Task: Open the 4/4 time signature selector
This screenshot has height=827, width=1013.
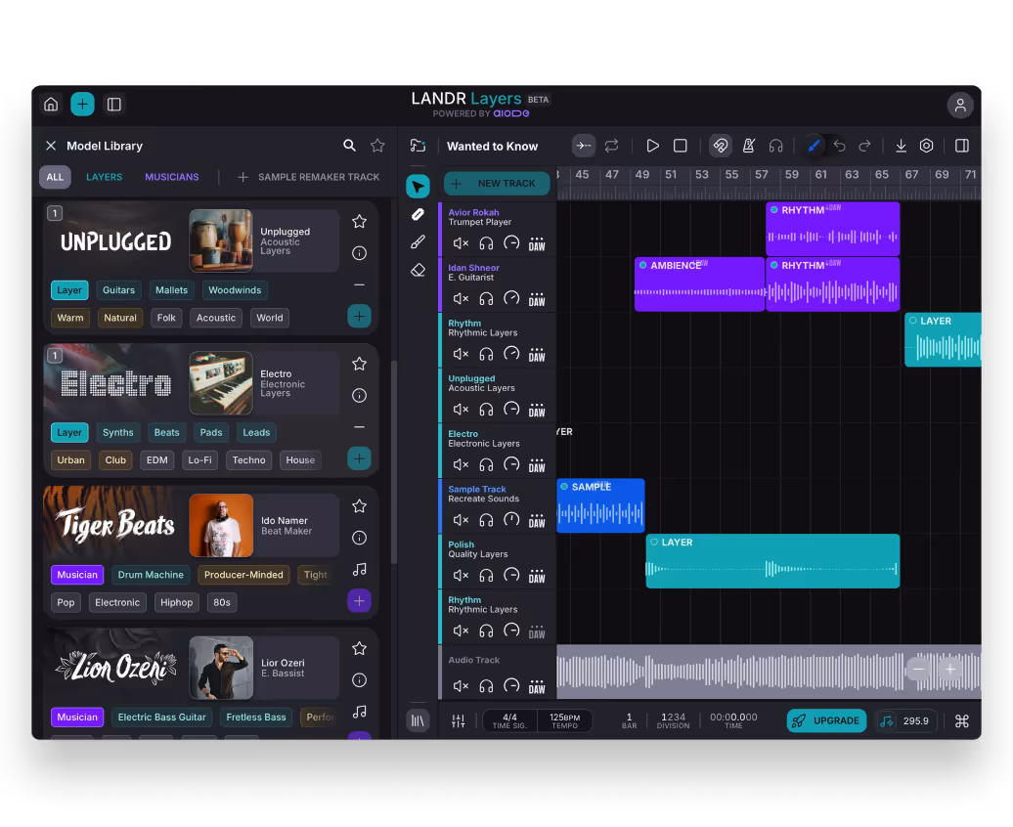Action: (509, 721)
